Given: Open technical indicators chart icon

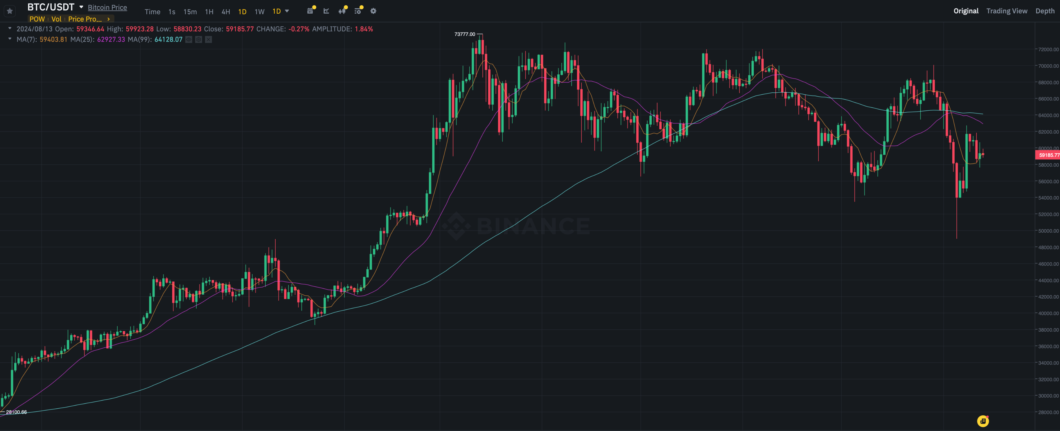Looking at the screenshot, I should click(326, 11).
